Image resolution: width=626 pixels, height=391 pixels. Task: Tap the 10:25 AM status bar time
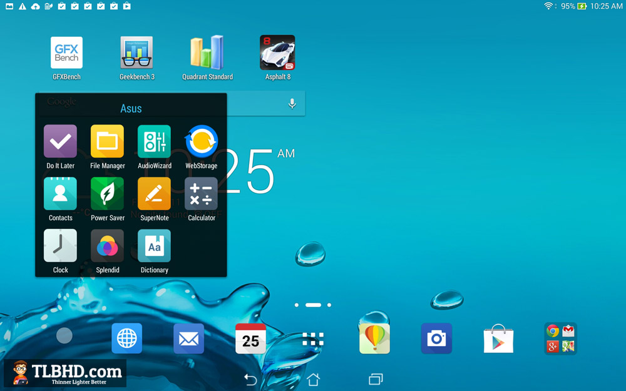pyautogui.click(x=606, y=6)
